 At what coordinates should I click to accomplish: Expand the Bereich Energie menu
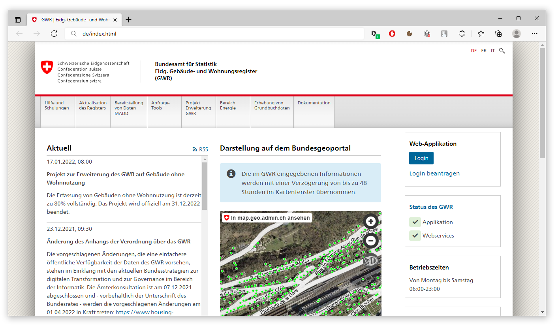point(228,106)
